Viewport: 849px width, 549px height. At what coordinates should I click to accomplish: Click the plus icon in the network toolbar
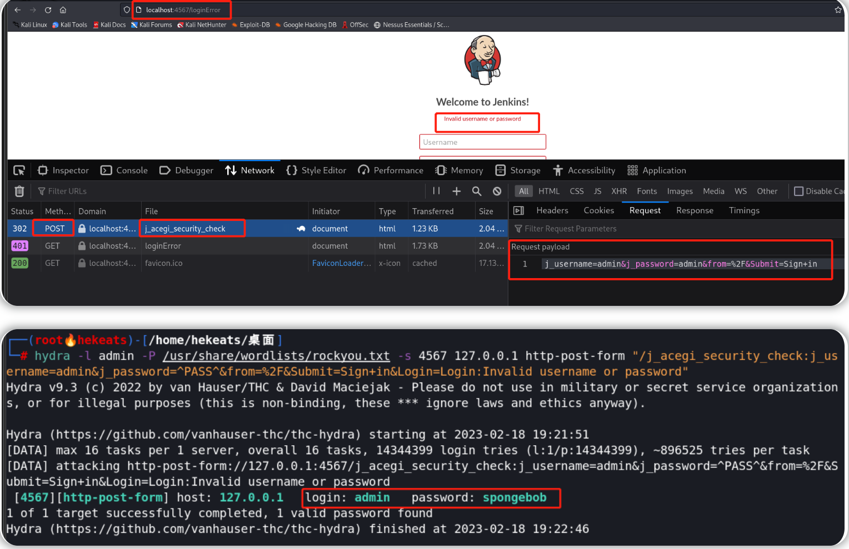[457, 191]
